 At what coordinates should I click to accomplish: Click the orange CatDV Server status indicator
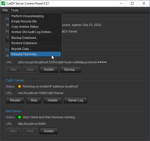pos(20,87)
